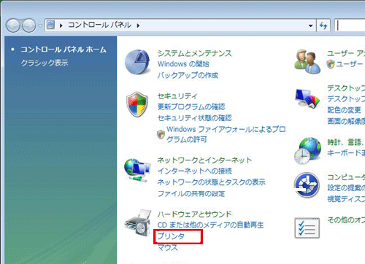Click the Network and Internet globe icon

137,170
